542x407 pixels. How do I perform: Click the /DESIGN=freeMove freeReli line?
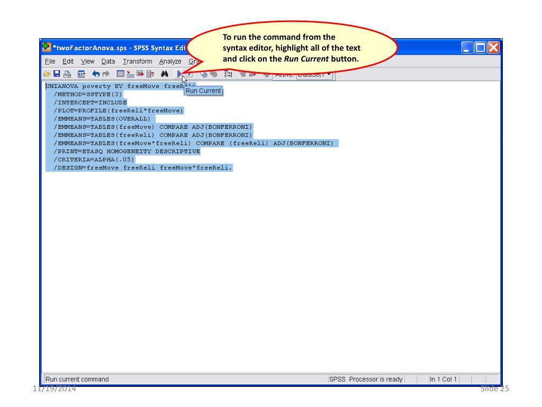click(x=143, y=167)
